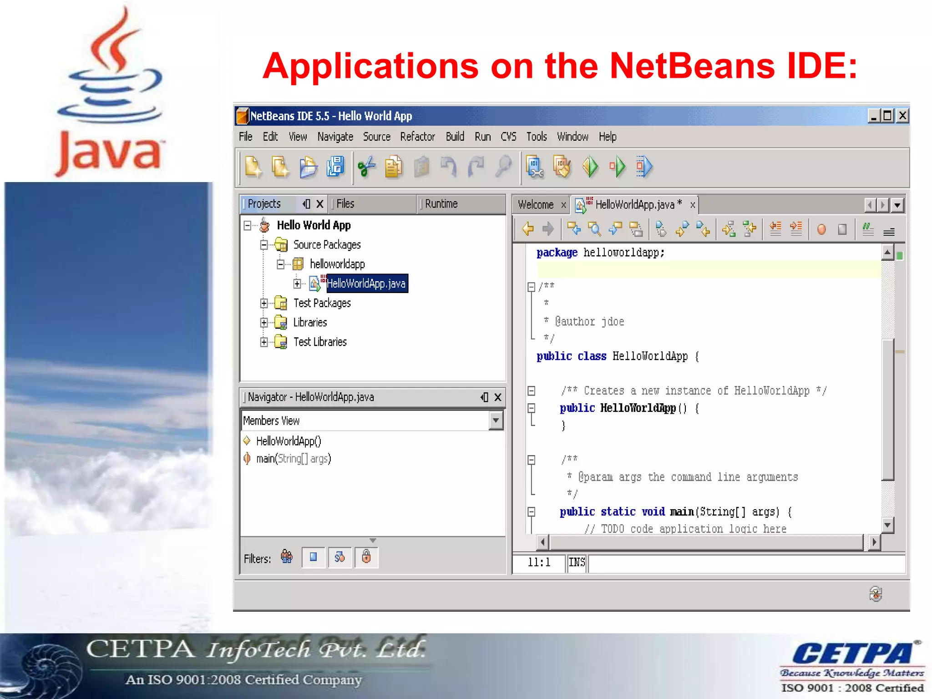Click the Shift Line Right icon
This screenshot has width=932, height=699.
(x=796, y=229)
